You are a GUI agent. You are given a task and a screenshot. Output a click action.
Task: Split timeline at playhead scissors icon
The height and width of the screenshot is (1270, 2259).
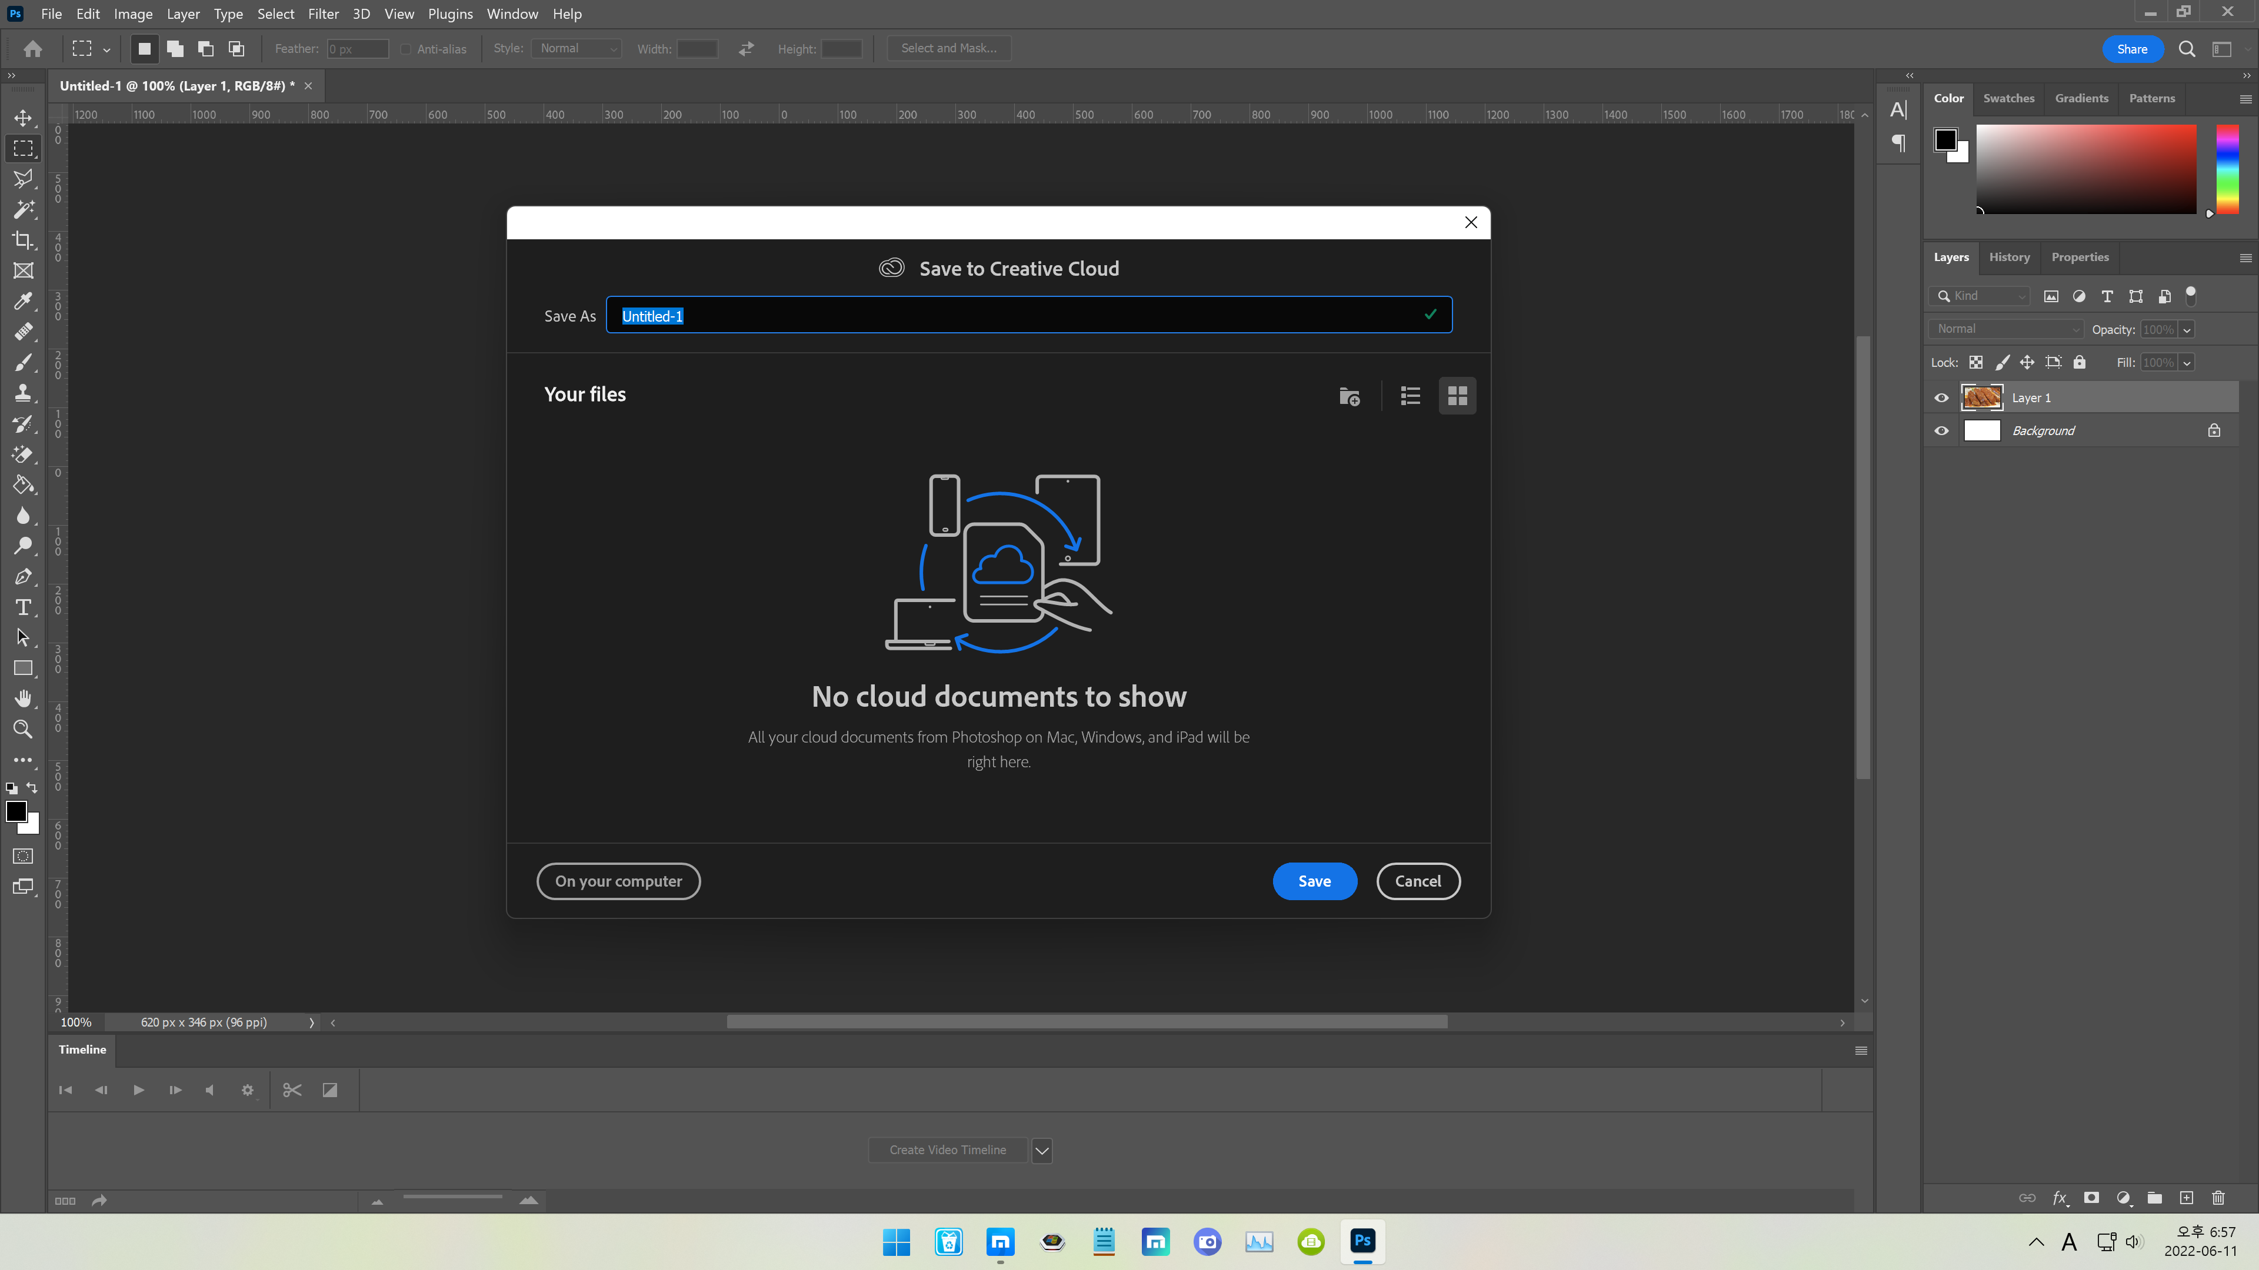pos(292,1089)
